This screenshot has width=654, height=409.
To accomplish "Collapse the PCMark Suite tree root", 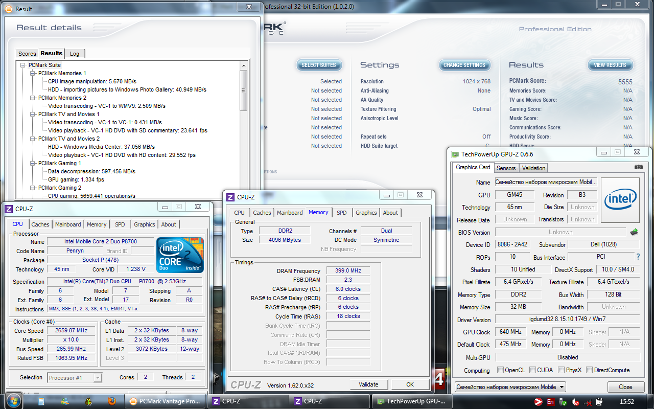I will coord(23,65).
